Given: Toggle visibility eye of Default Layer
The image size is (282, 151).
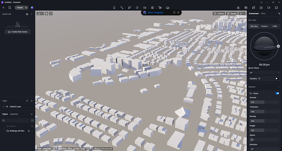Looking at the screenshot, I should [x=7, y=107].
